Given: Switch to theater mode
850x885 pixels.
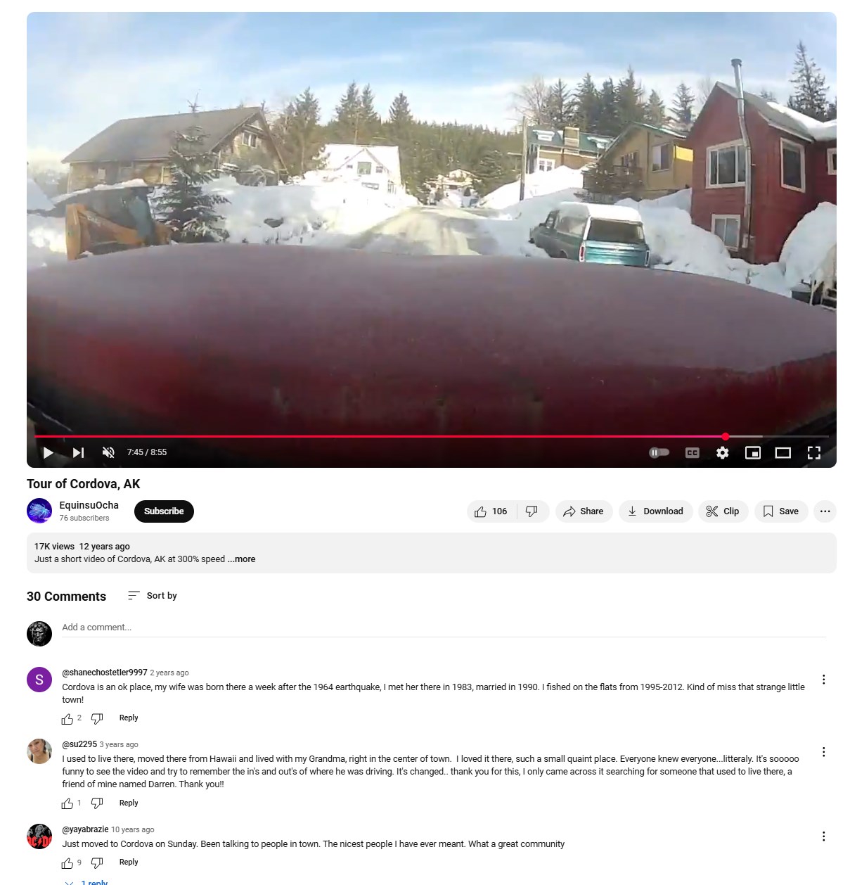Looking at the screenshot, I should click(x=783, y=452).
